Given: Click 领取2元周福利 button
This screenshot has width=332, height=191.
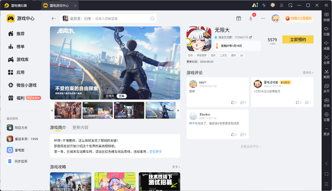Looking at the screenshot, I should tap(298, 18).
